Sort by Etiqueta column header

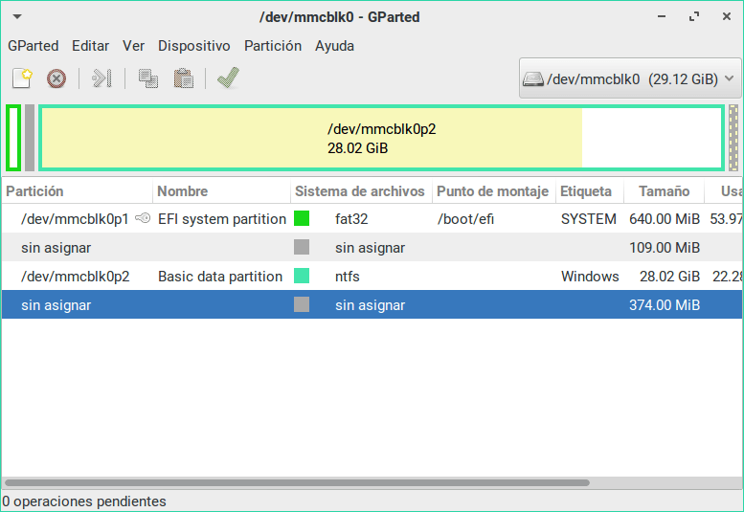pos(590,191)
